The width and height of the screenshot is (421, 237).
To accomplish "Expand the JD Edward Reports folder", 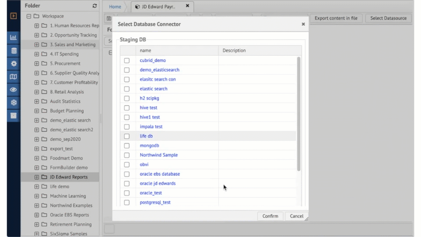I will pyautogui.click(x=36, y=177).
